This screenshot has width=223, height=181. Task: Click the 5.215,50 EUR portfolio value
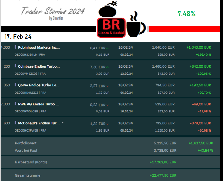click(165, 143)
